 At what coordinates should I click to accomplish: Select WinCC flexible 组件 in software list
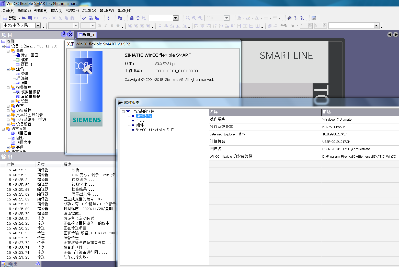click(x=155, y=130)
